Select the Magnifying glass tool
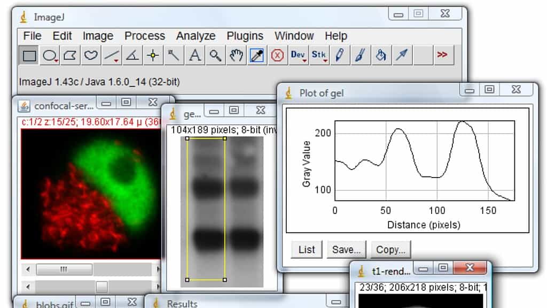 (215, 56)
